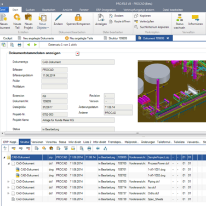Viewport: 206px width, 206px height.
Task: Click edit-link icon in structure toolbar
Action: click(21, 148)
